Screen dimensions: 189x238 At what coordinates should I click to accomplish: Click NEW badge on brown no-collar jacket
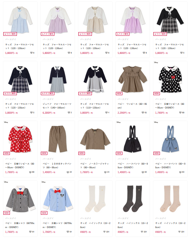click(82, 153)
